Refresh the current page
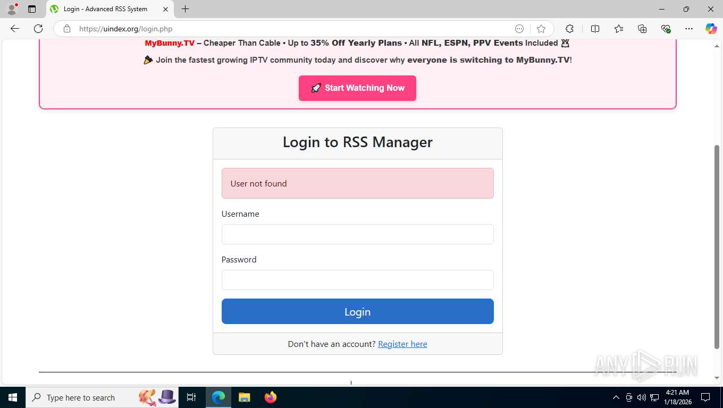This screenshot has width=723, height=408. (x=38, y=29)
